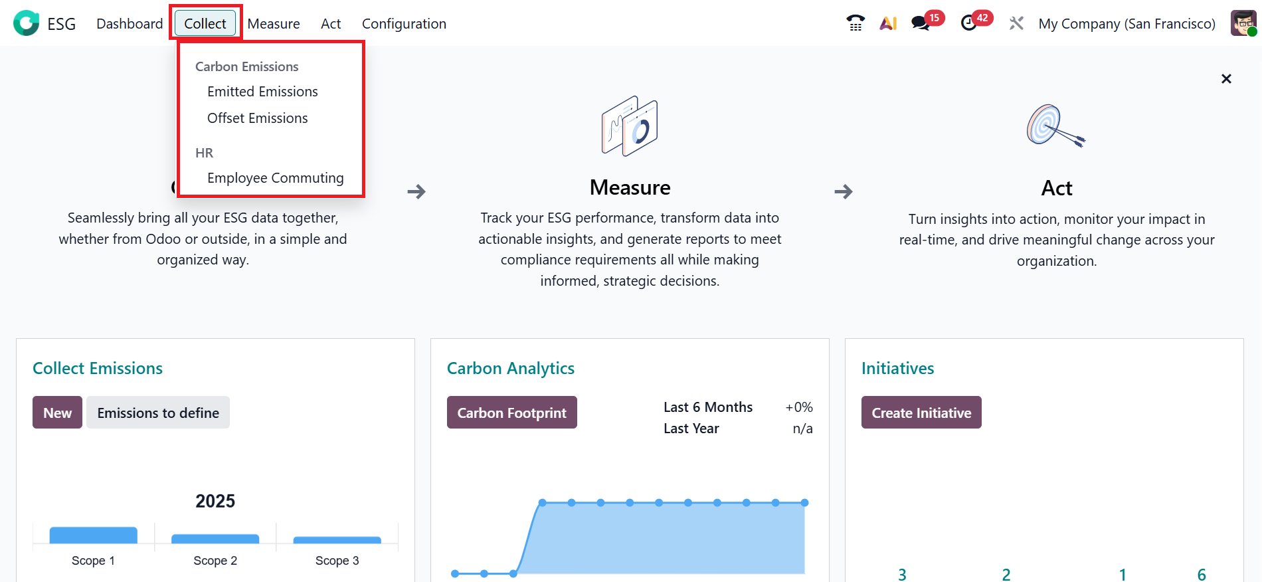Close the onboarding banner with X
This screenshot has width=1262, height=582.
click(1226, 79)
